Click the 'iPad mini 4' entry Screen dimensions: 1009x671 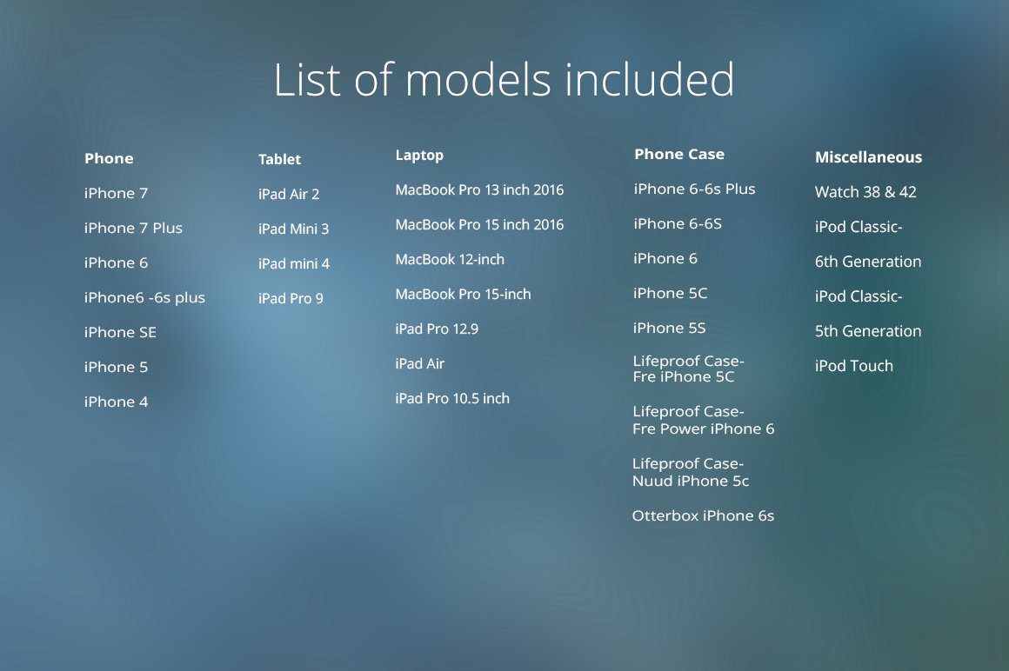pos(293,263)
